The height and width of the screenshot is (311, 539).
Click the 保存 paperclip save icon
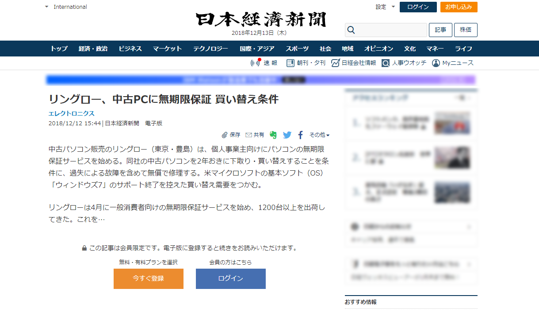click(x=225, y=135)
